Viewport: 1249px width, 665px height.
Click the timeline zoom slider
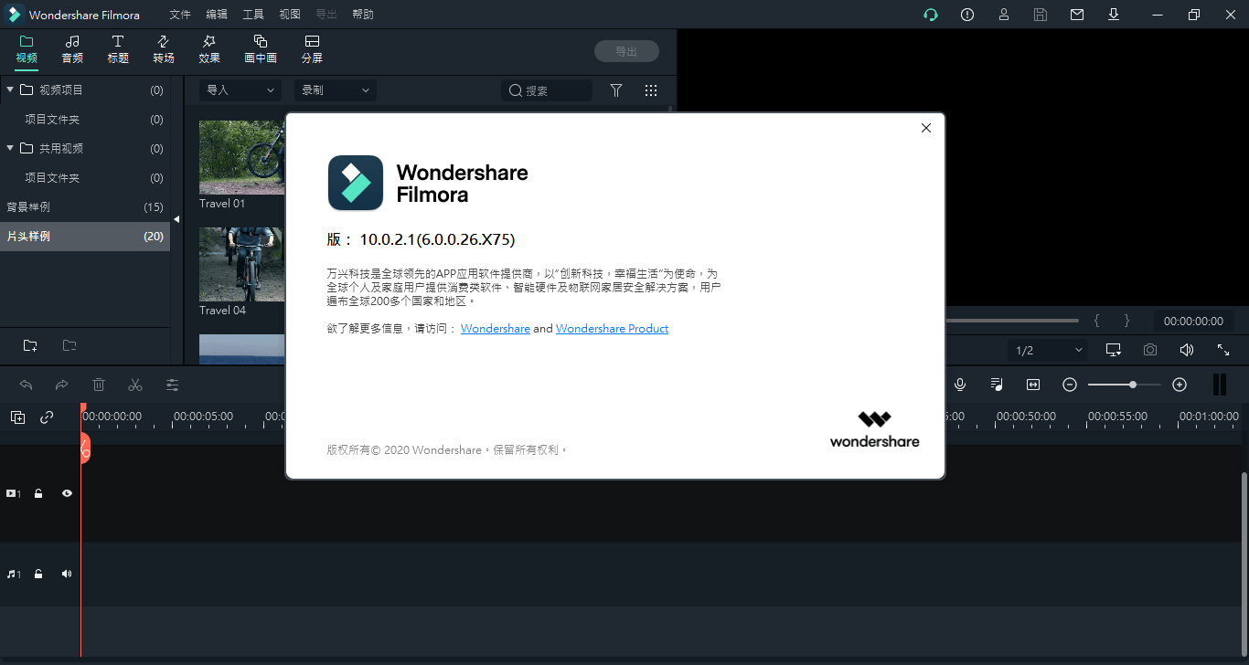(1125, 385)
